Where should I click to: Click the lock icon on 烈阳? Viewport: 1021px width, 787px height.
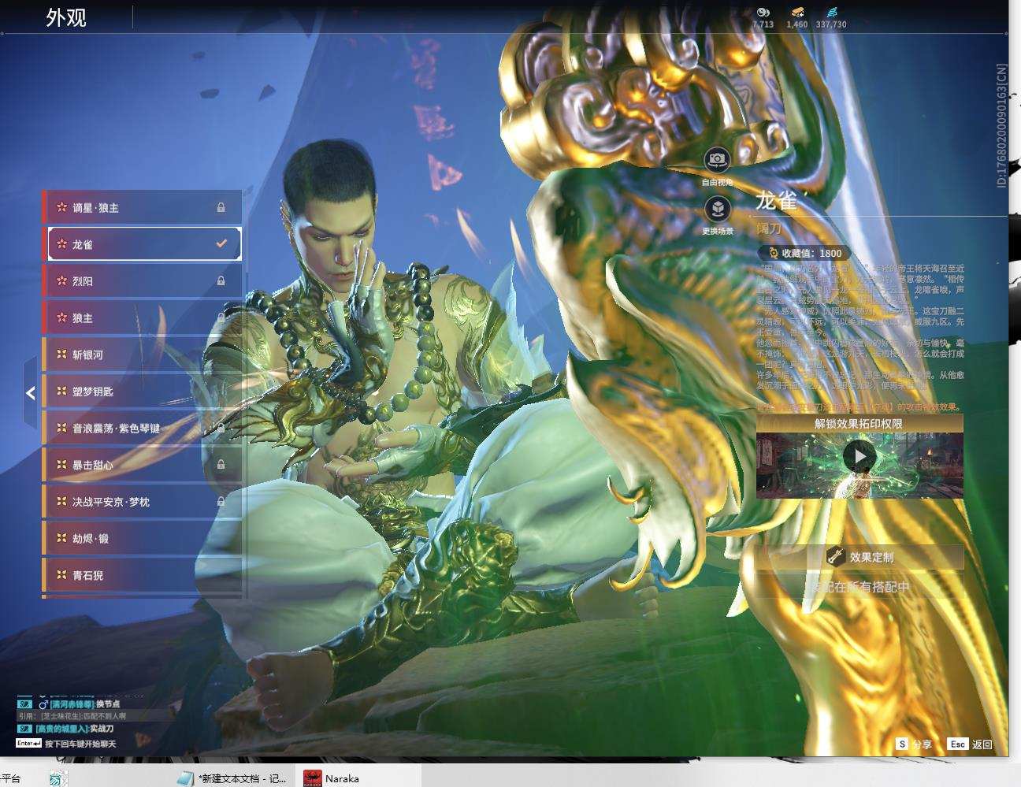click(x=221, y=281)
